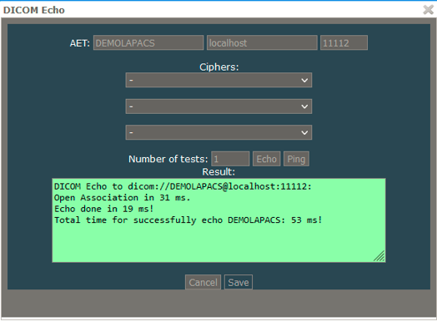The image size is (437, 321).
Task: Click the 'Number of tests:' label
Action: (x=168, y=159)
